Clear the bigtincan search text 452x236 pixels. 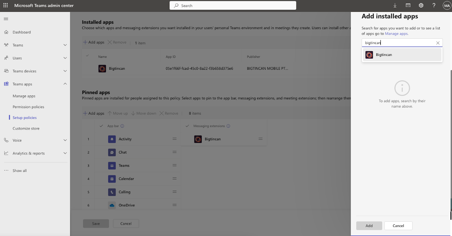tap(438, 43)
